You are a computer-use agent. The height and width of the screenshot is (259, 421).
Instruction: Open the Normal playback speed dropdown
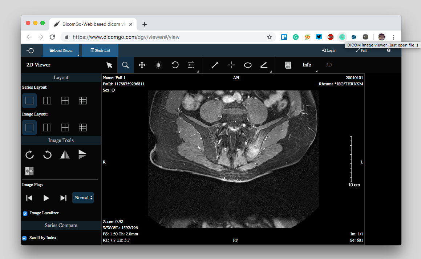pyautogui.click(x=83, y=198)
